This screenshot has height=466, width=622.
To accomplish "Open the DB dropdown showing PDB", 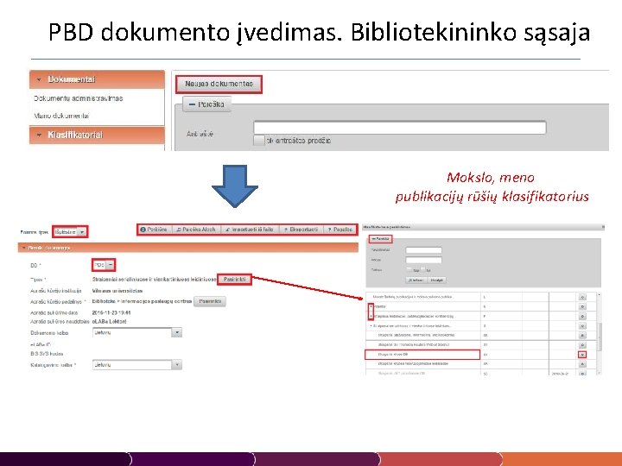I will click(x=104, y=265).
